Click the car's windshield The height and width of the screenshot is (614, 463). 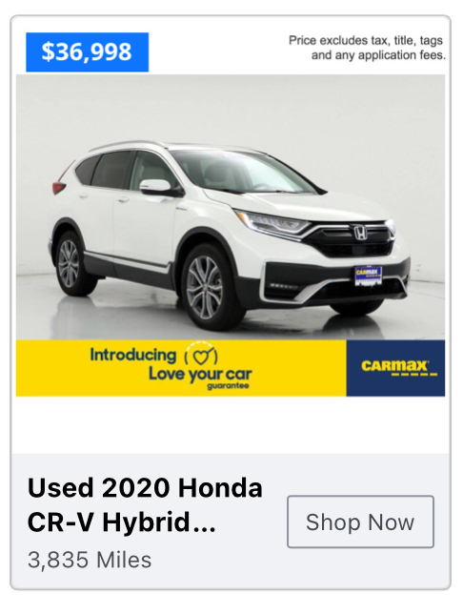[x=243, y=172]
